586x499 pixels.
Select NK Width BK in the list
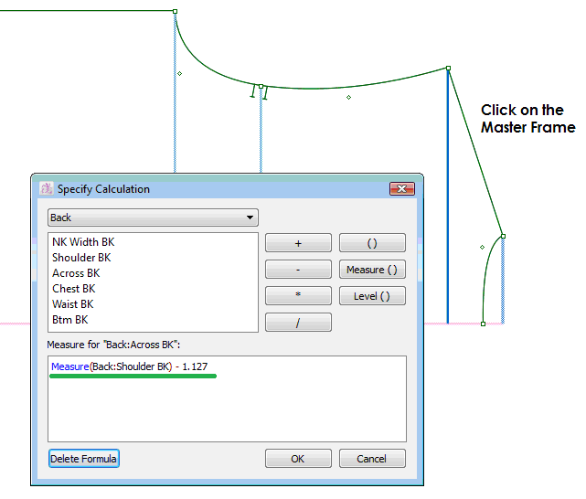point(83,242)
